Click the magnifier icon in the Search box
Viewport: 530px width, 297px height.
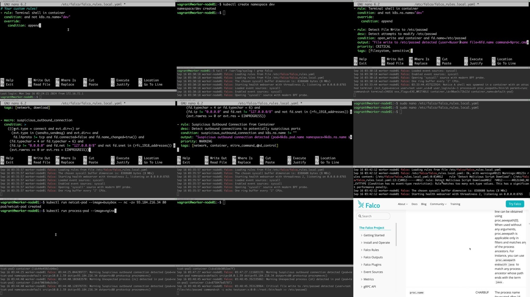[360, 216]
